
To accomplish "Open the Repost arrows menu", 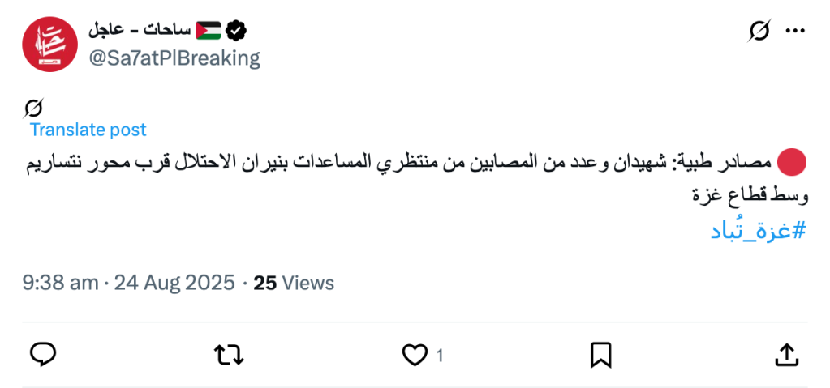I will click(229, 354).
